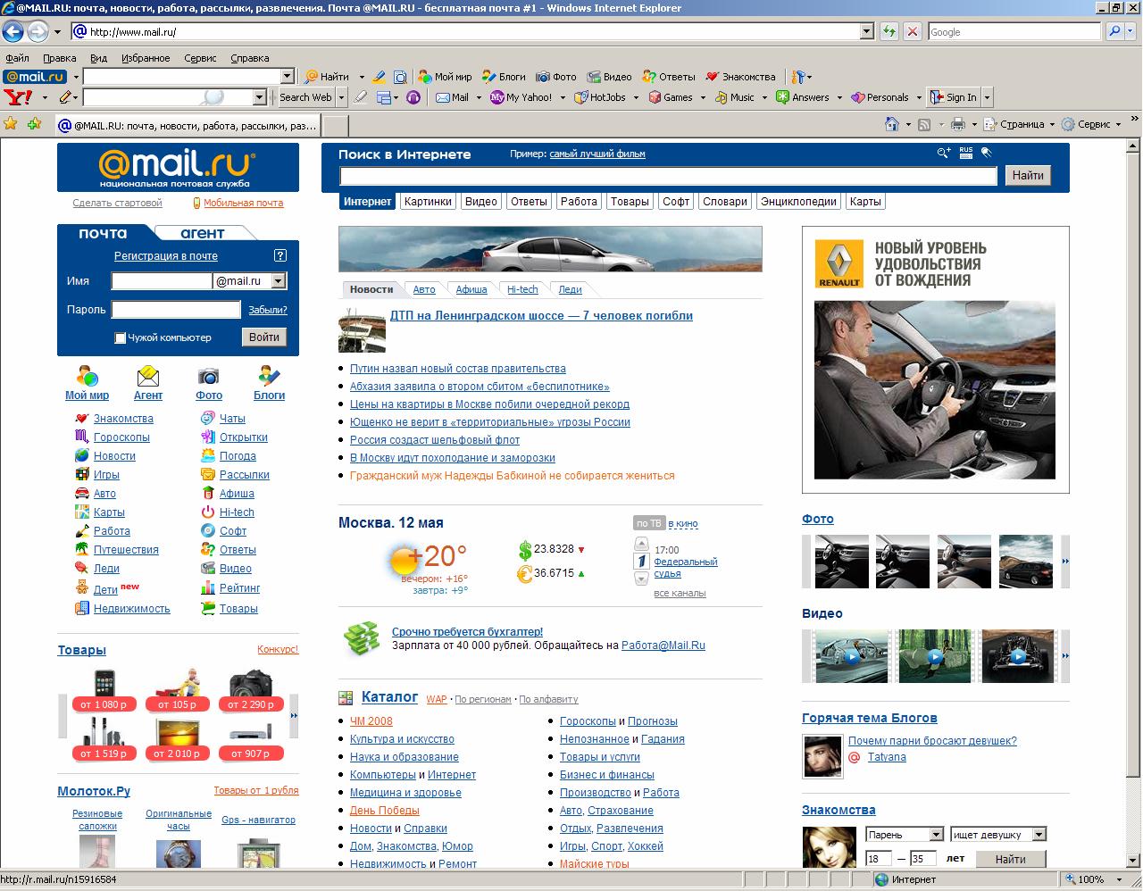Open the Файл menu

(17, 58)
